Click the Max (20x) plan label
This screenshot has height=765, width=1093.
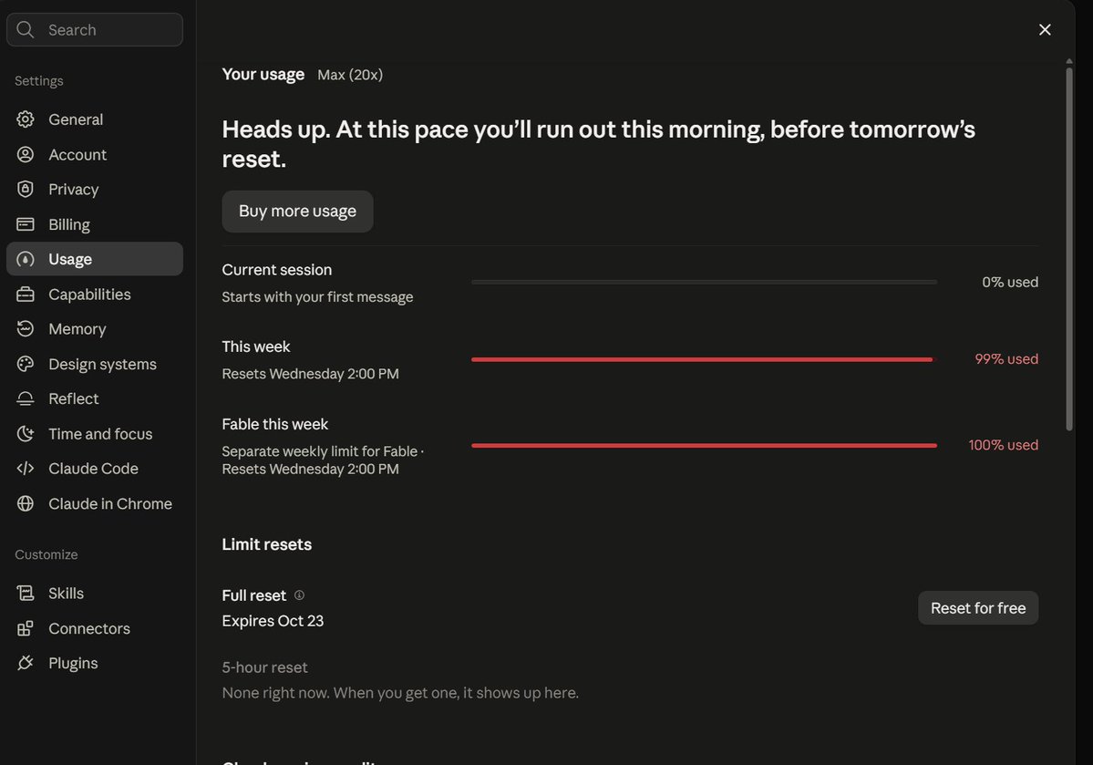point(350,75)
